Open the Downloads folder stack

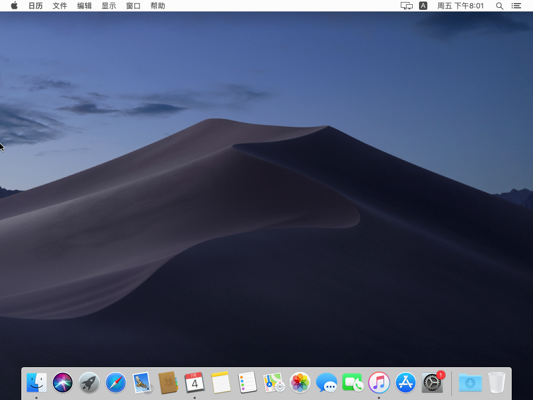tap(470, 382)
